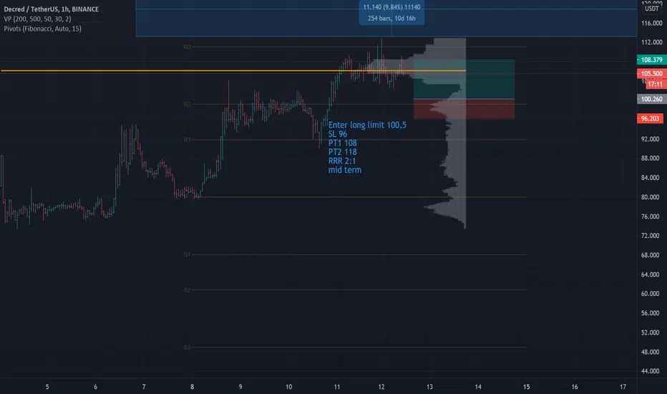Click the 80.000 price axis value

coord(650,197)
